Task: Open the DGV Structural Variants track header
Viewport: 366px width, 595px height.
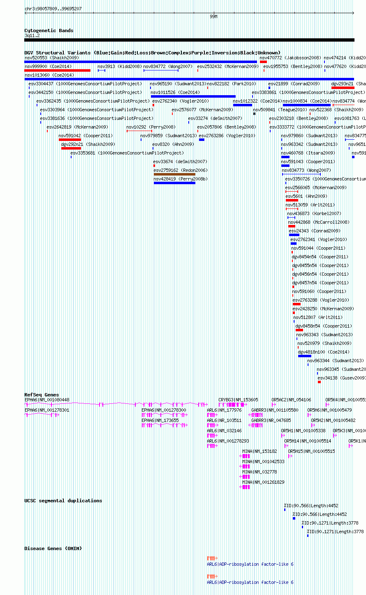Action: (x=153, y=53)
